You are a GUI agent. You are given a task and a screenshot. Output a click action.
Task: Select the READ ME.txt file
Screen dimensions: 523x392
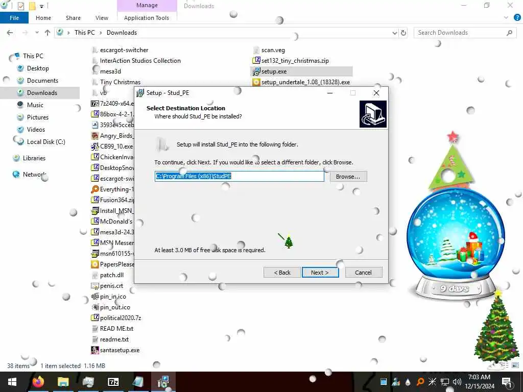tap(116, 329)
